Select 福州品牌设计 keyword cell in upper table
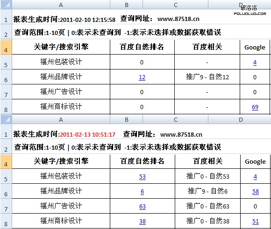The width and height of the screenshot is (271, 229). pos(61,77)
